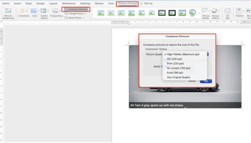The width and height of the screenshot is (251, 143).
Task: Switch to the Insert tab
Action: (x=17, y=3)
